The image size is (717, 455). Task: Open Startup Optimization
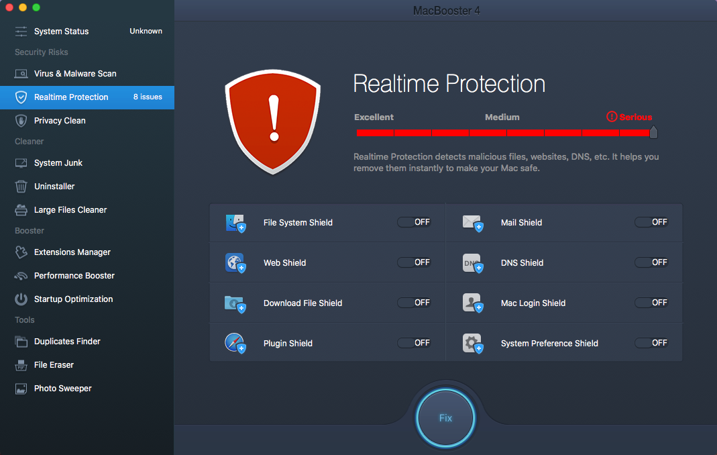[x=87, y=299]
